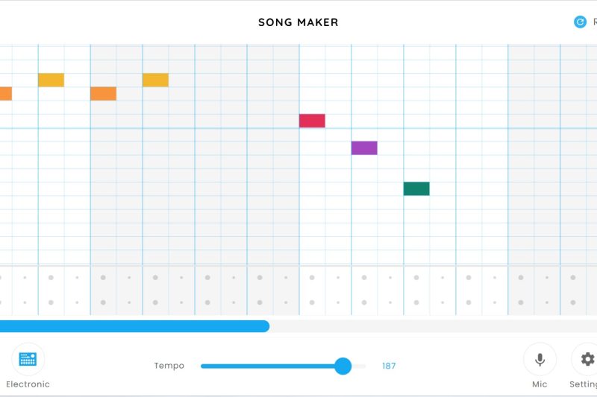Screen dimensions: 597x397
Task: Switch the Electronic percussion instrument icon
Action: point(28,359)
